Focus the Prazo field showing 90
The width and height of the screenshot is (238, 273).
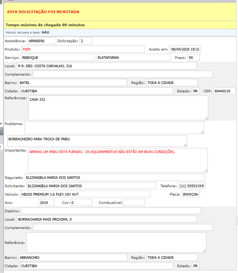(x=193, y=57)
